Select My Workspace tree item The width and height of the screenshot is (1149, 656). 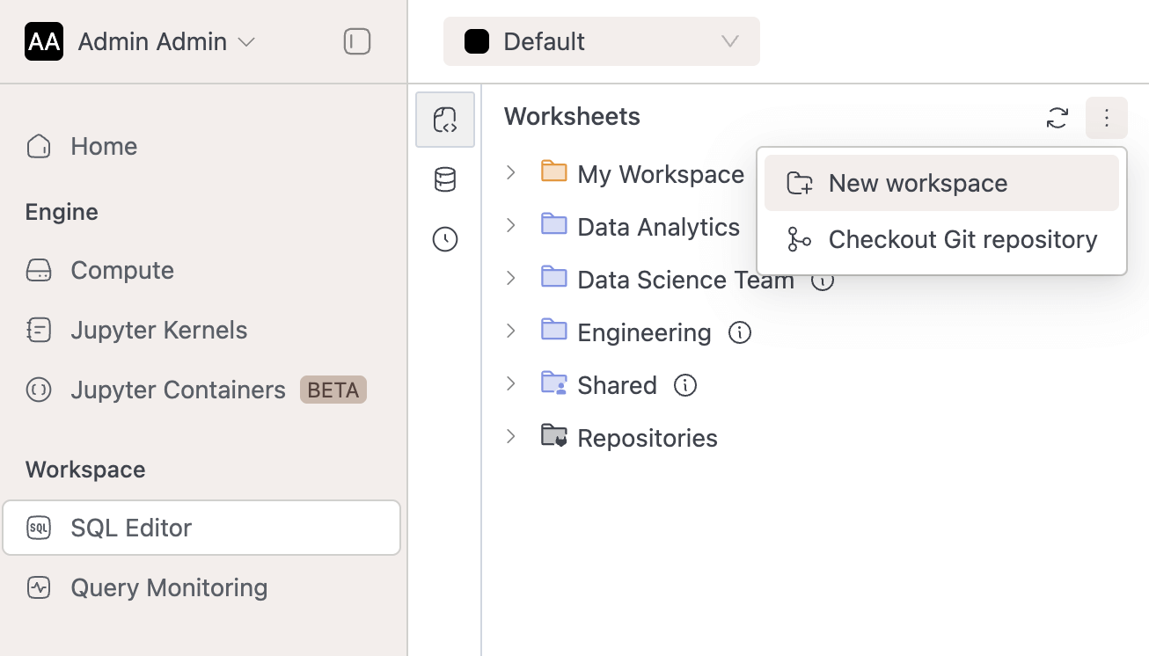coord(661,174)
